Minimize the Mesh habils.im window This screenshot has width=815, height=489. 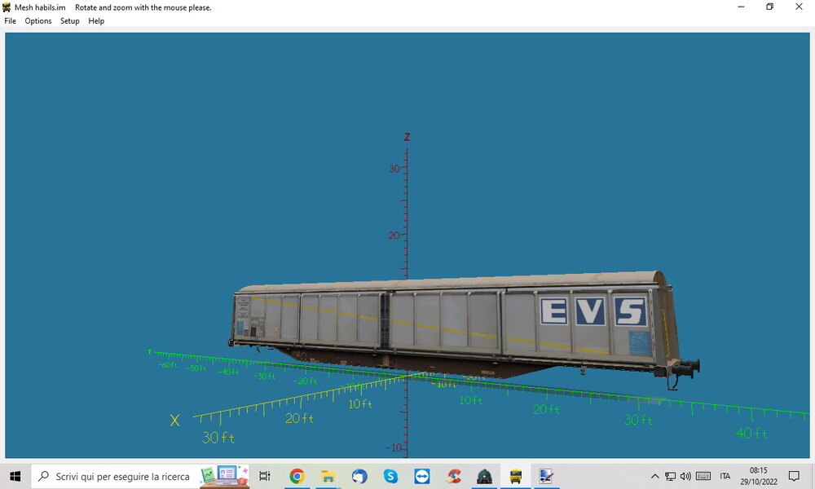click(741, 7)
